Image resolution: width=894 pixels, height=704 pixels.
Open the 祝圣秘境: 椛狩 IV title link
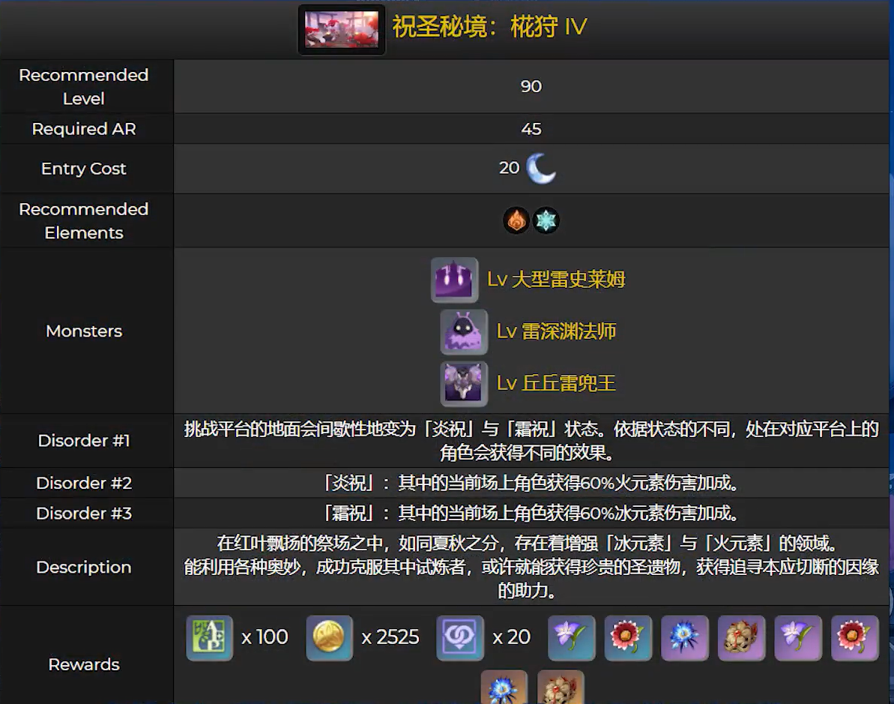[489, 27]
